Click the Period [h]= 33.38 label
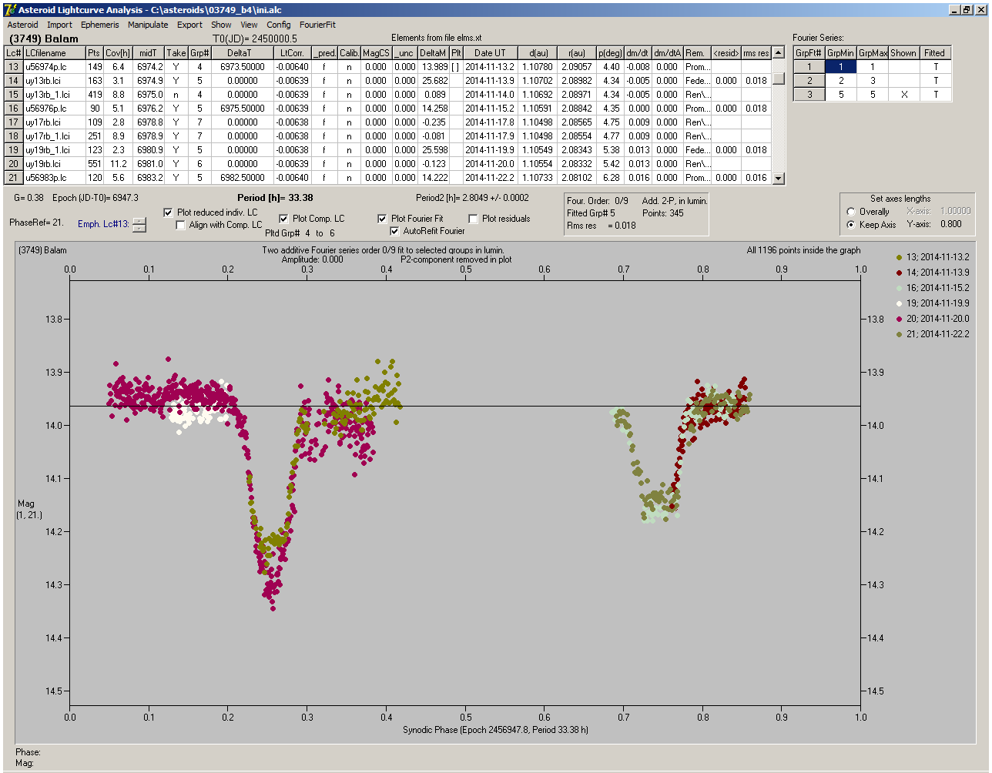Image resolution: width=992 pixels, height=773 pixels. click(x=275, y=198)
